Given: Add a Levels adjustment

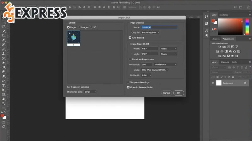Looking at the screenshot, I should [224, 47].
